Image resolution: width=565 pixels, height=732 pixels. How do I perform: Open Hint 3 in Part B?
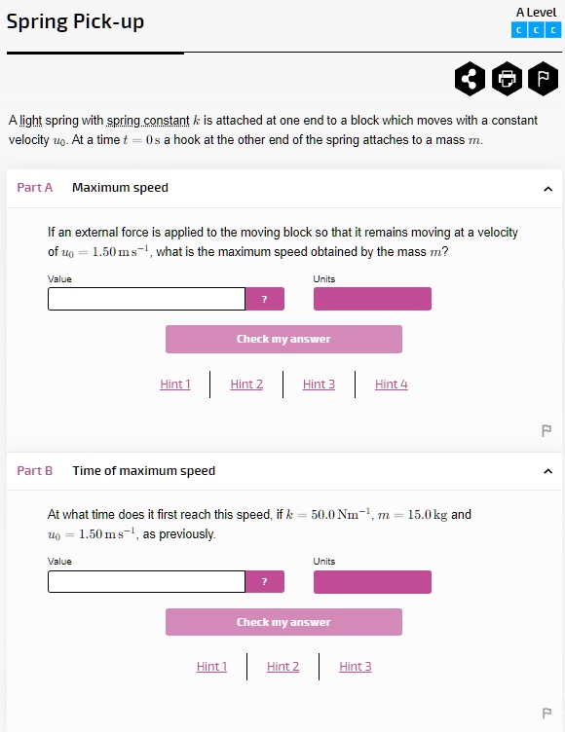pyautogui.click(x=356, y=666)
